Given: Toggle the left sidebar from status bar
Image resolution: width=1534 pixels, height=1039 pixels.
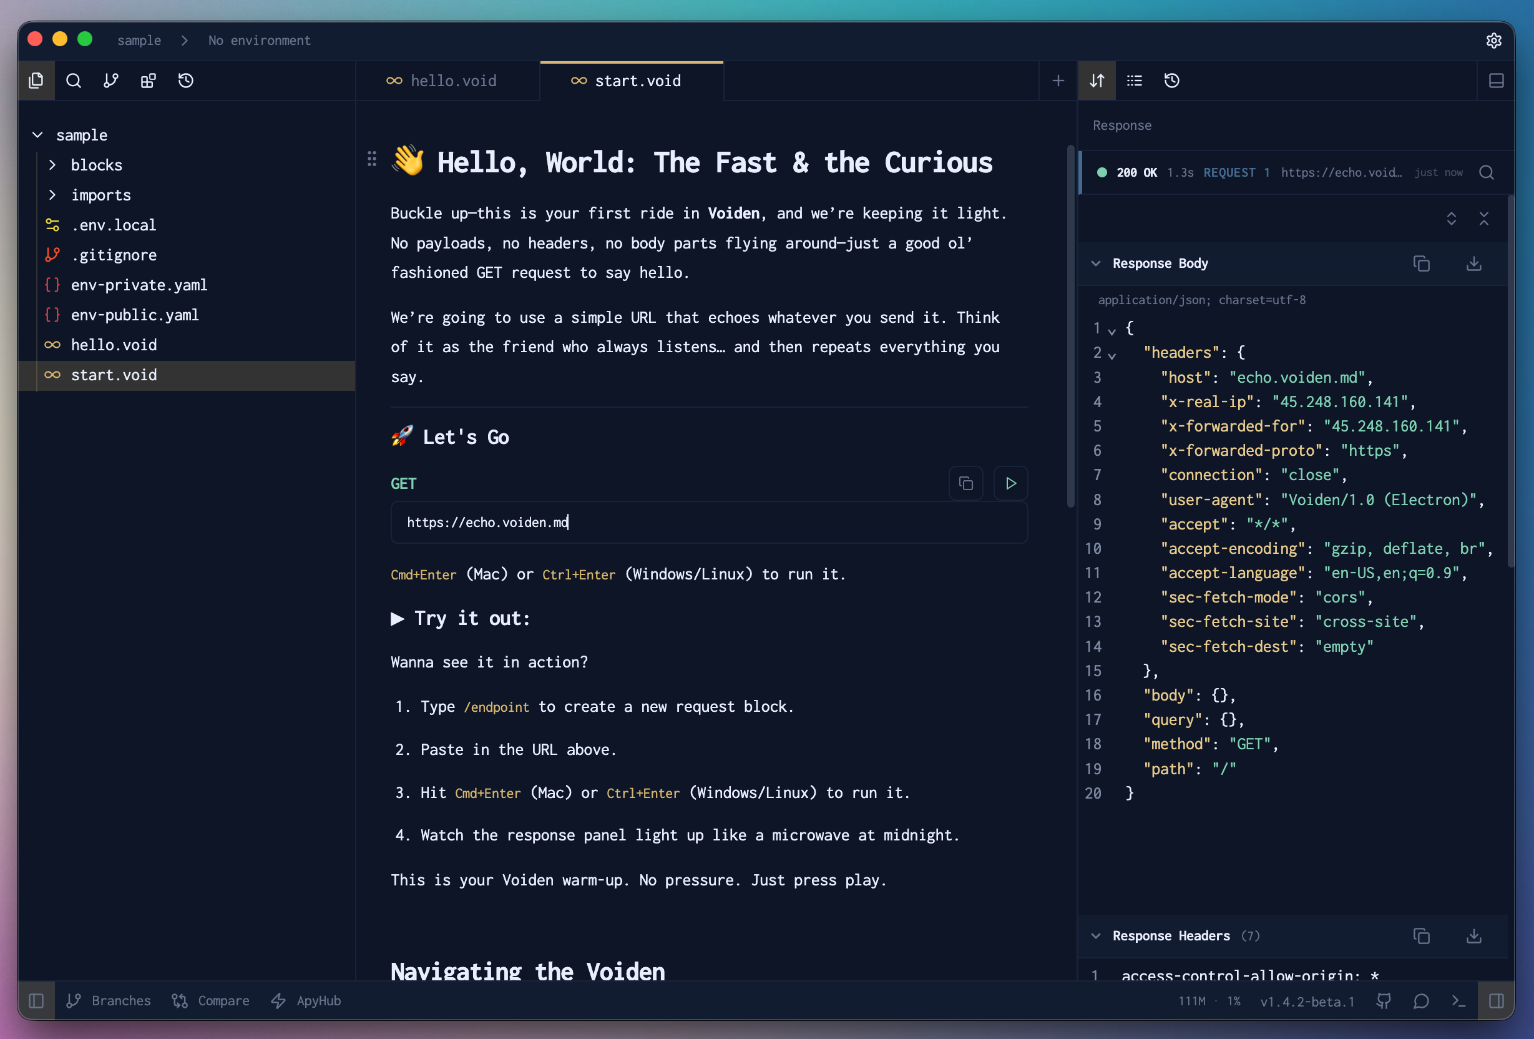Looking at the screenshot, I should 36,1001.
